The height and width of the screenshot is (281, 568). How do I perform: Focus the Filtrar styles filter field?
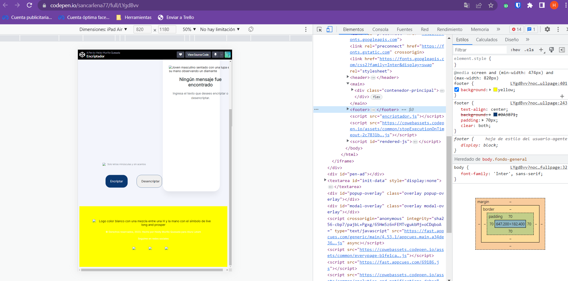click(480, 50)
